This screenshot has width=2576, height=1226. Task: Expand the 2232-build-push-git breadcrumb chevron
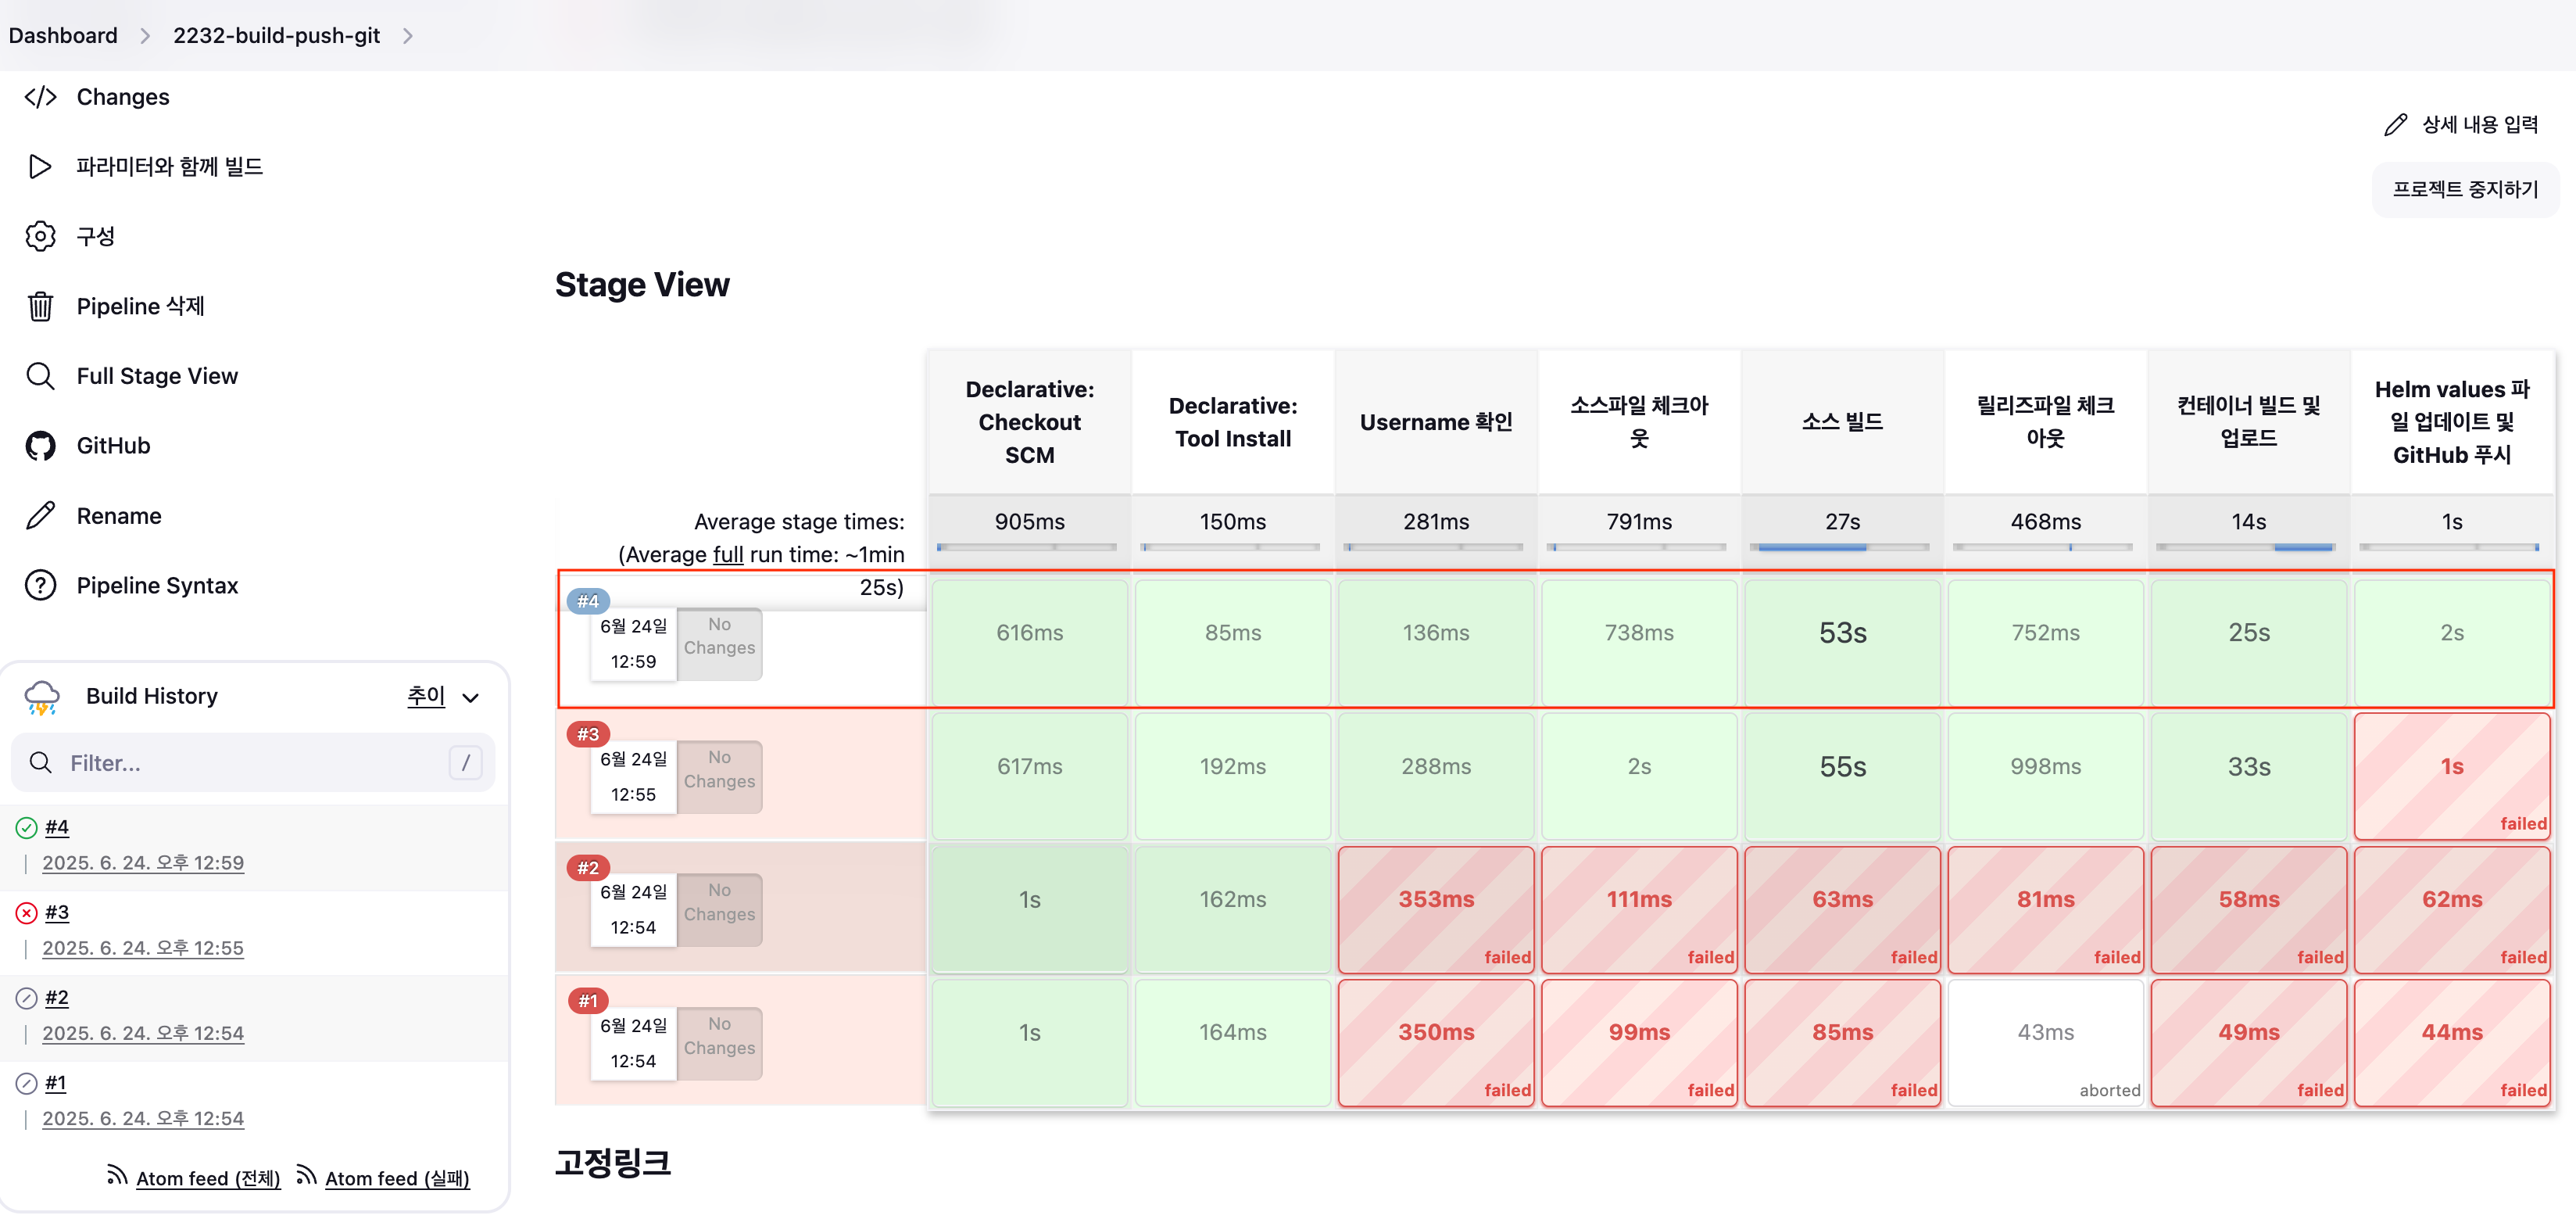point(408,36)
